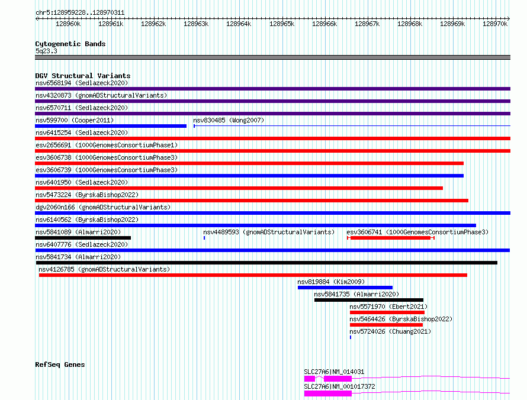Click the 128965k ruler tick label
The image size is (527, 400).
coord(282,24)
